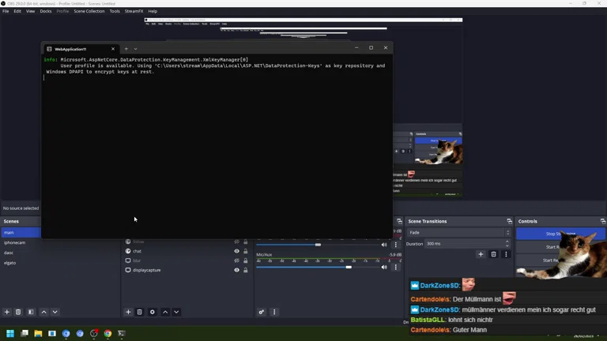Open the upper audio channel three-dot menu

pyautogui.click(x=396, y=245)
